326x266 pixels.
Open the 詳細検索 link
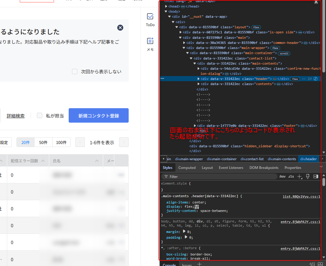[x=16, y=116]
